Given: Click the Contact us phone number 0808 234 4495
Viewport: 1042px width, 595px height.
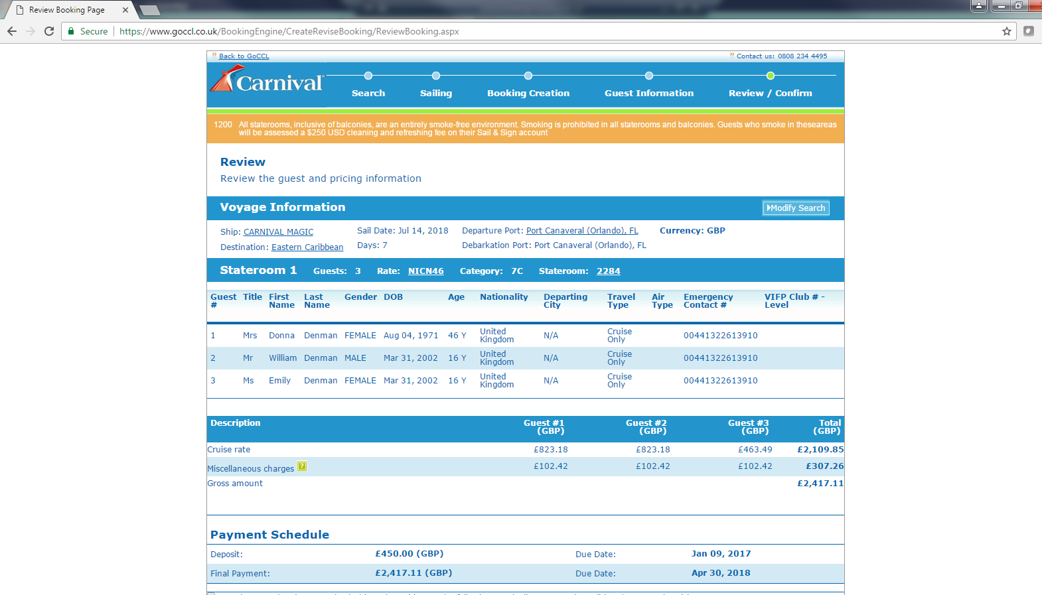Looking at the screenshot, I should click(x=802, y=56).
